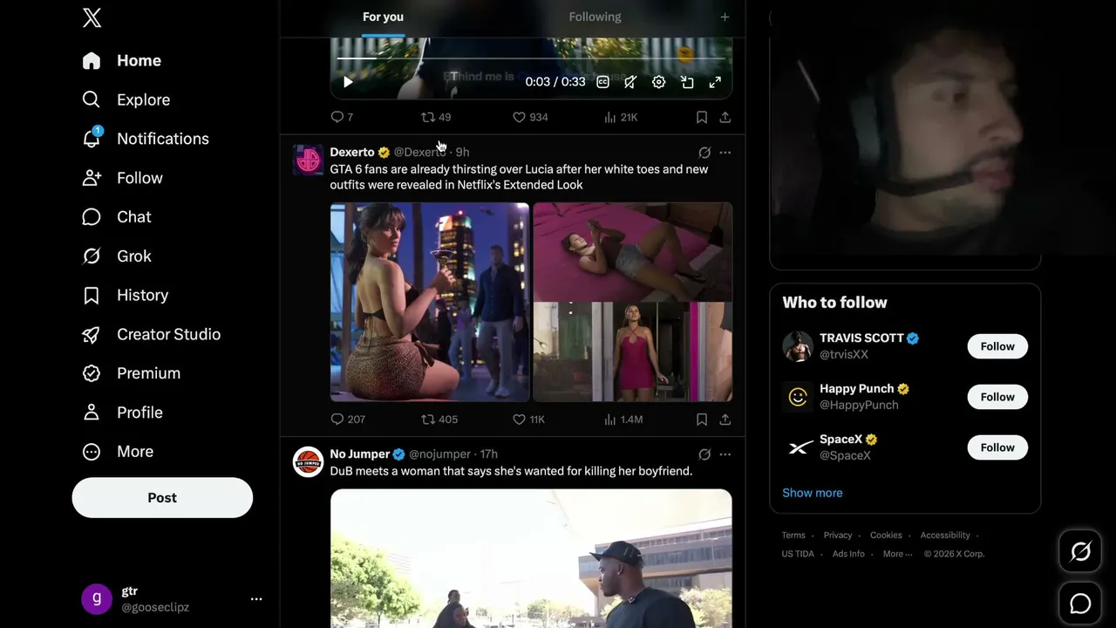Screen dimensions: 1116x628
Task: Open picture-in-picture for the video
Action: click(687, 82)
